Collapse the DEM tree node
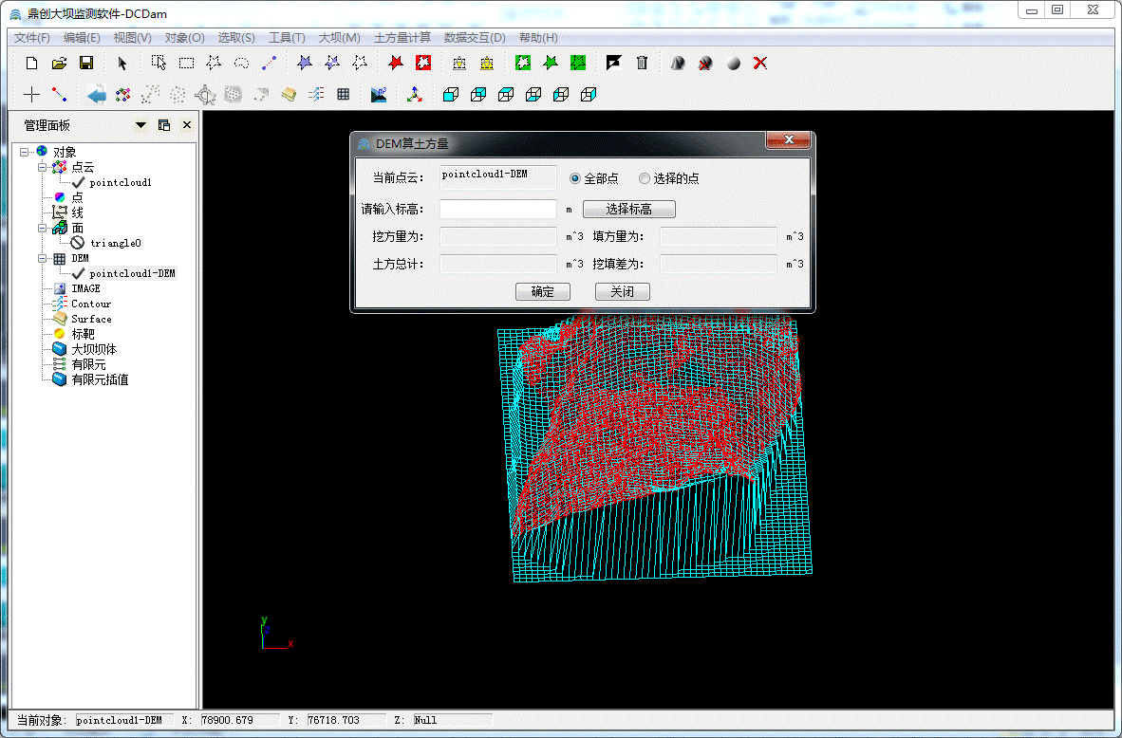Viewport: 1122px width, 738px height. 42,258
